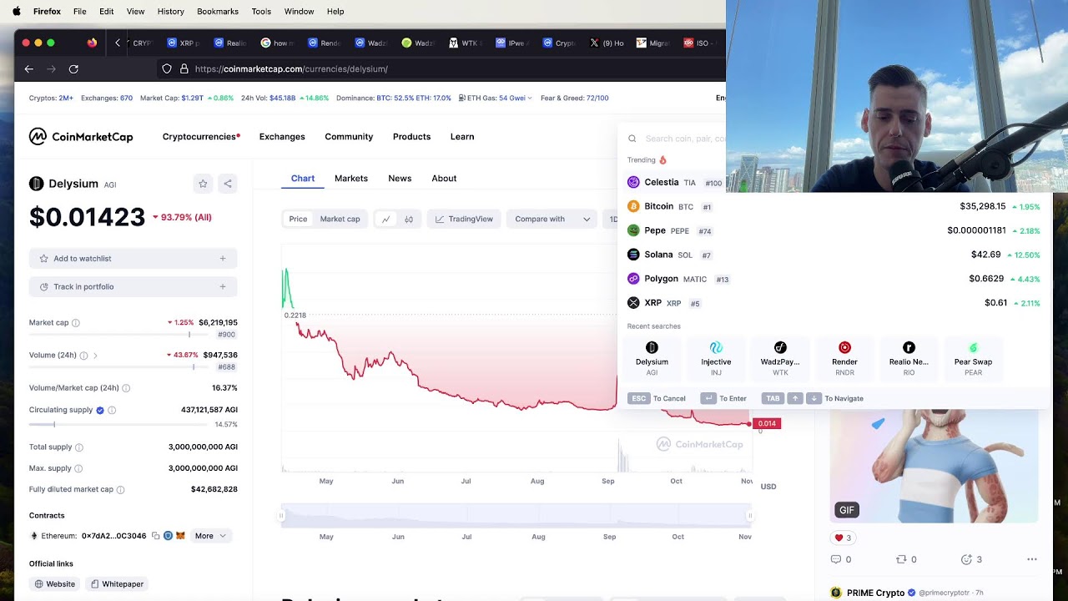Screen dimensions: 1068x601
Task: Click the Max. supply info icon
Action: pos(78,468)
